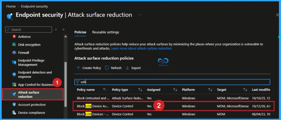Open Block USB Device Ac... policy

point(93,106)
